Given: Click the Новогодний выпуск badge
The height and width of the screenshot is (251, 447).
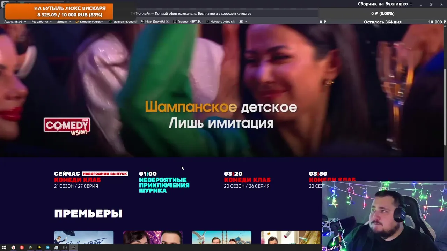Looking at the screenshot, I should [x=105, y=174].
